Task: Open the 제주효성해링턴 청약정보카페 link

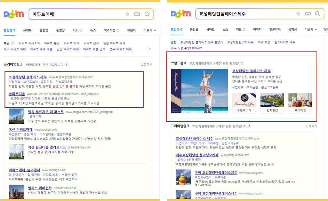Action: coord(197,155)
